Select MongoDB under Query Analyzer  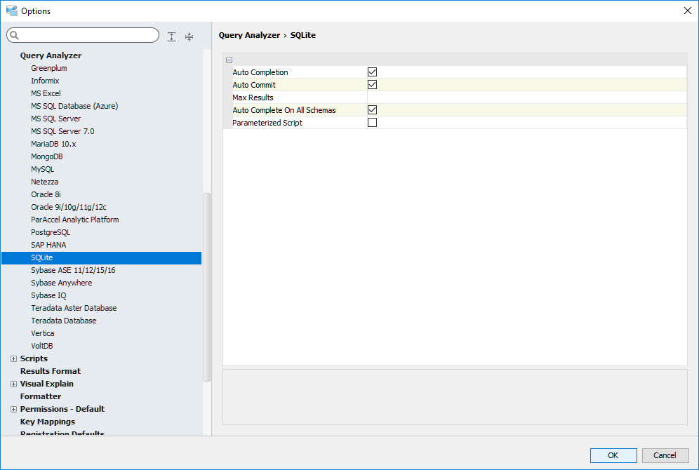click(x=47, y=156)
